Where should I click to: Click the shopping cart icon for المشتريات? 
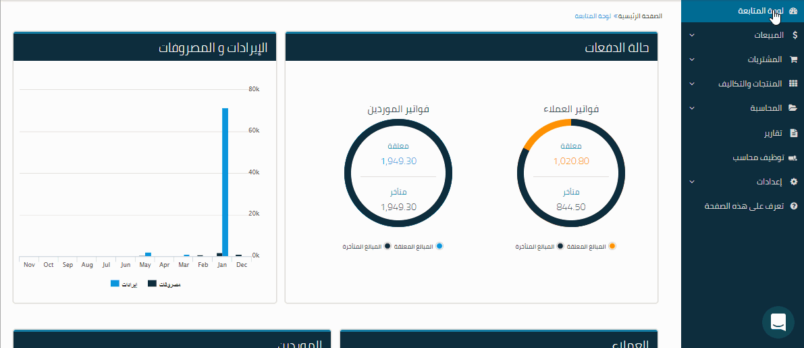[x=793, y=59]
